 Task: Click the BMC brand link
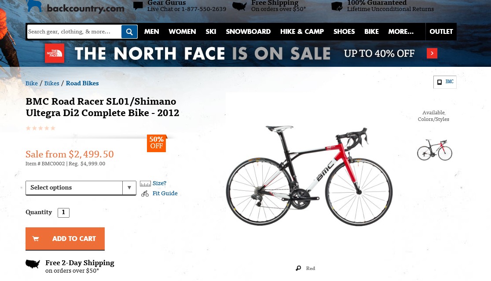445,82
